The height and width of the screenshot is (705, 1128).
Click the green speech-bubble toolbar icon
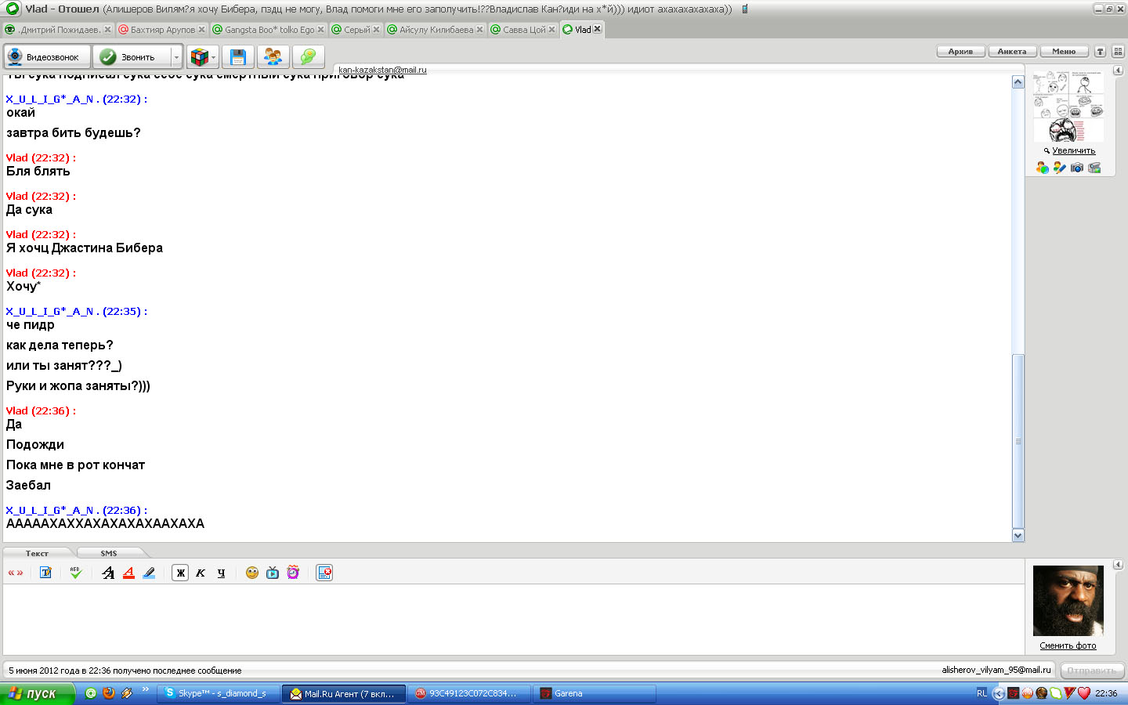pos(309,57)
